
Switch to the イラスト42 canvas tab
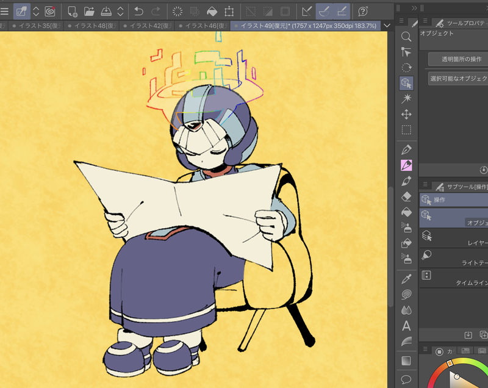pos(147,26)
